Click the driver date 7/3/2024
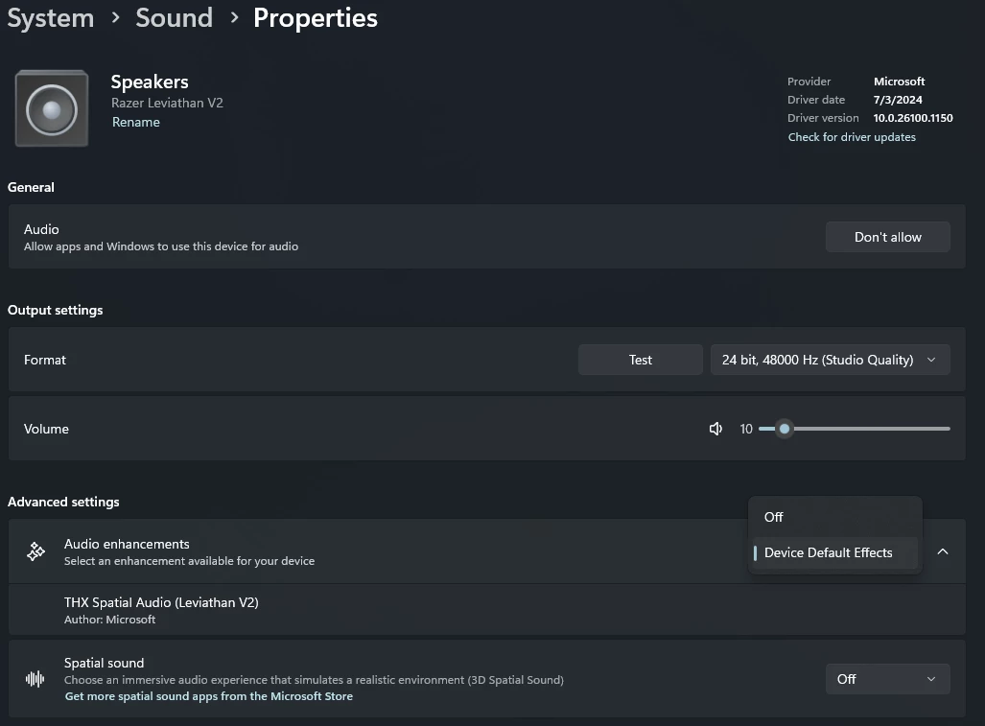Viewport: 985px width, 726px height. pos(898,100)
